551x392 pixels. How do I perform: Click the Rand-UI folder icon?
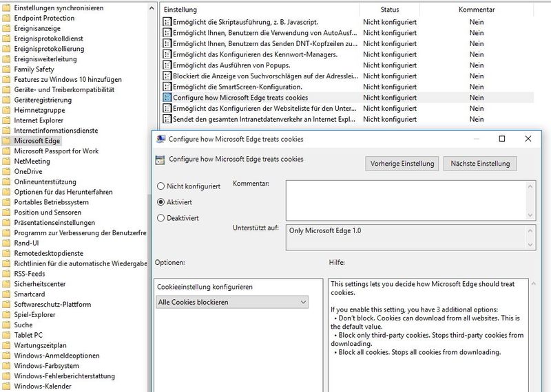(6, 243)
